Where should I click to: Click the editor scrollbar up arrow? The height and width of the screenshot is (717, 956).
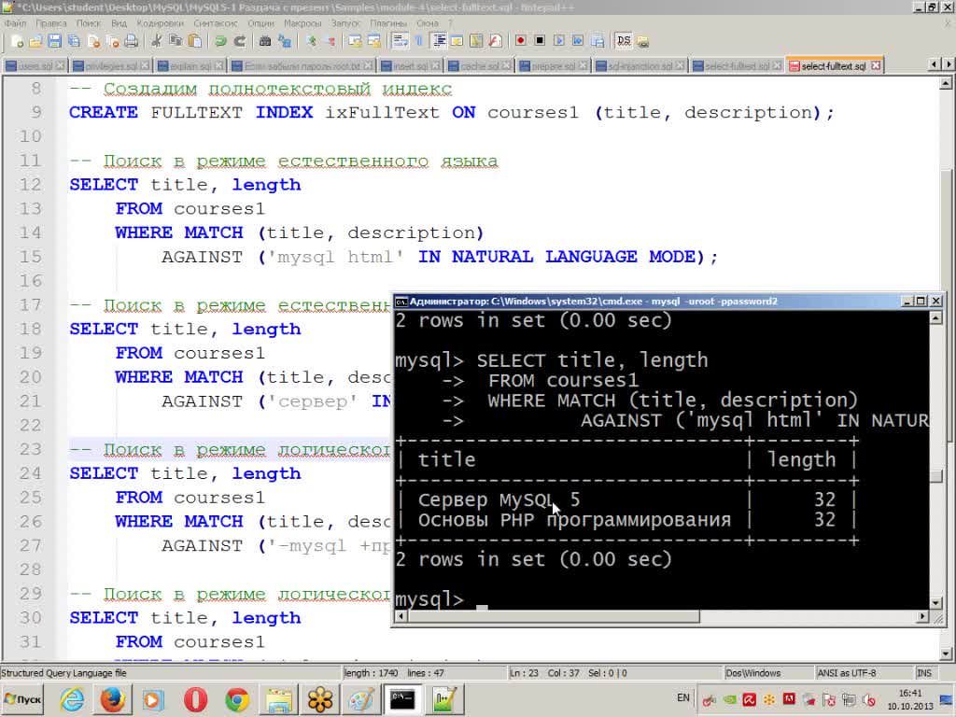947,83
